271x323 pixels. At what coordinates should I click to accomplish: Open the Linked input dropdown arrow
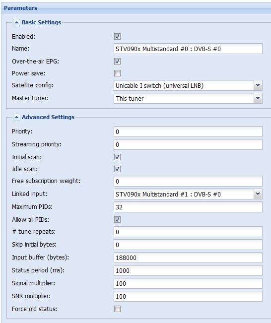258,194
